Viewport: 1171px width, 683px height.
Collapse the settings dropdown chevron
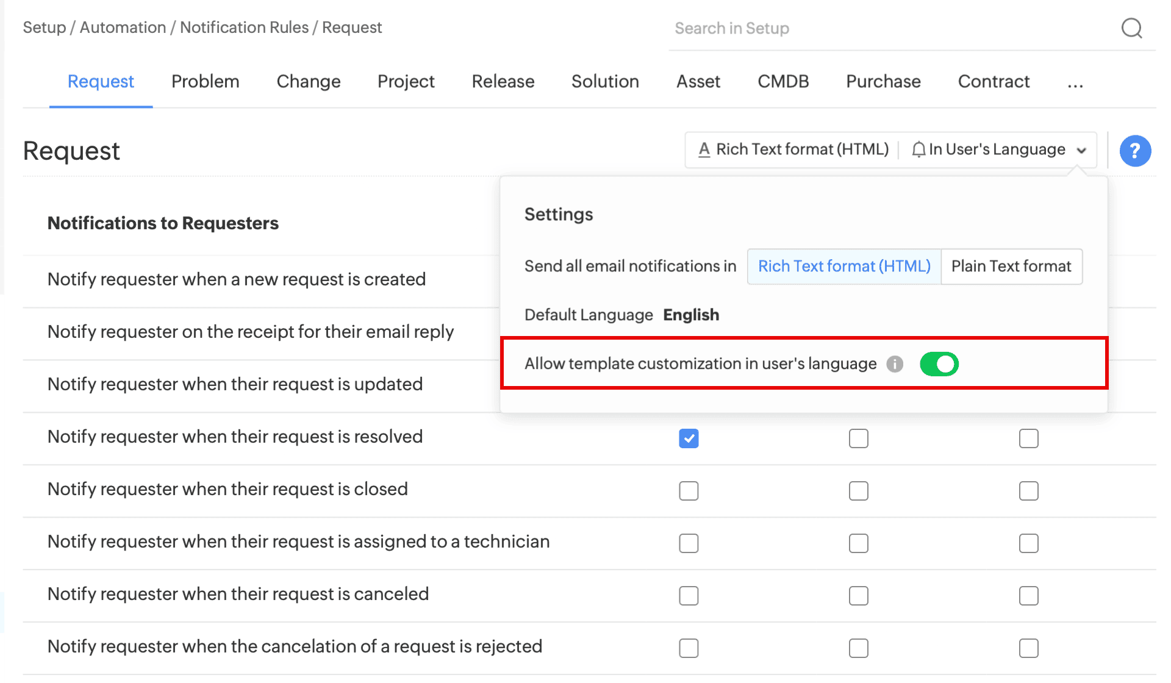[1081, 150]
